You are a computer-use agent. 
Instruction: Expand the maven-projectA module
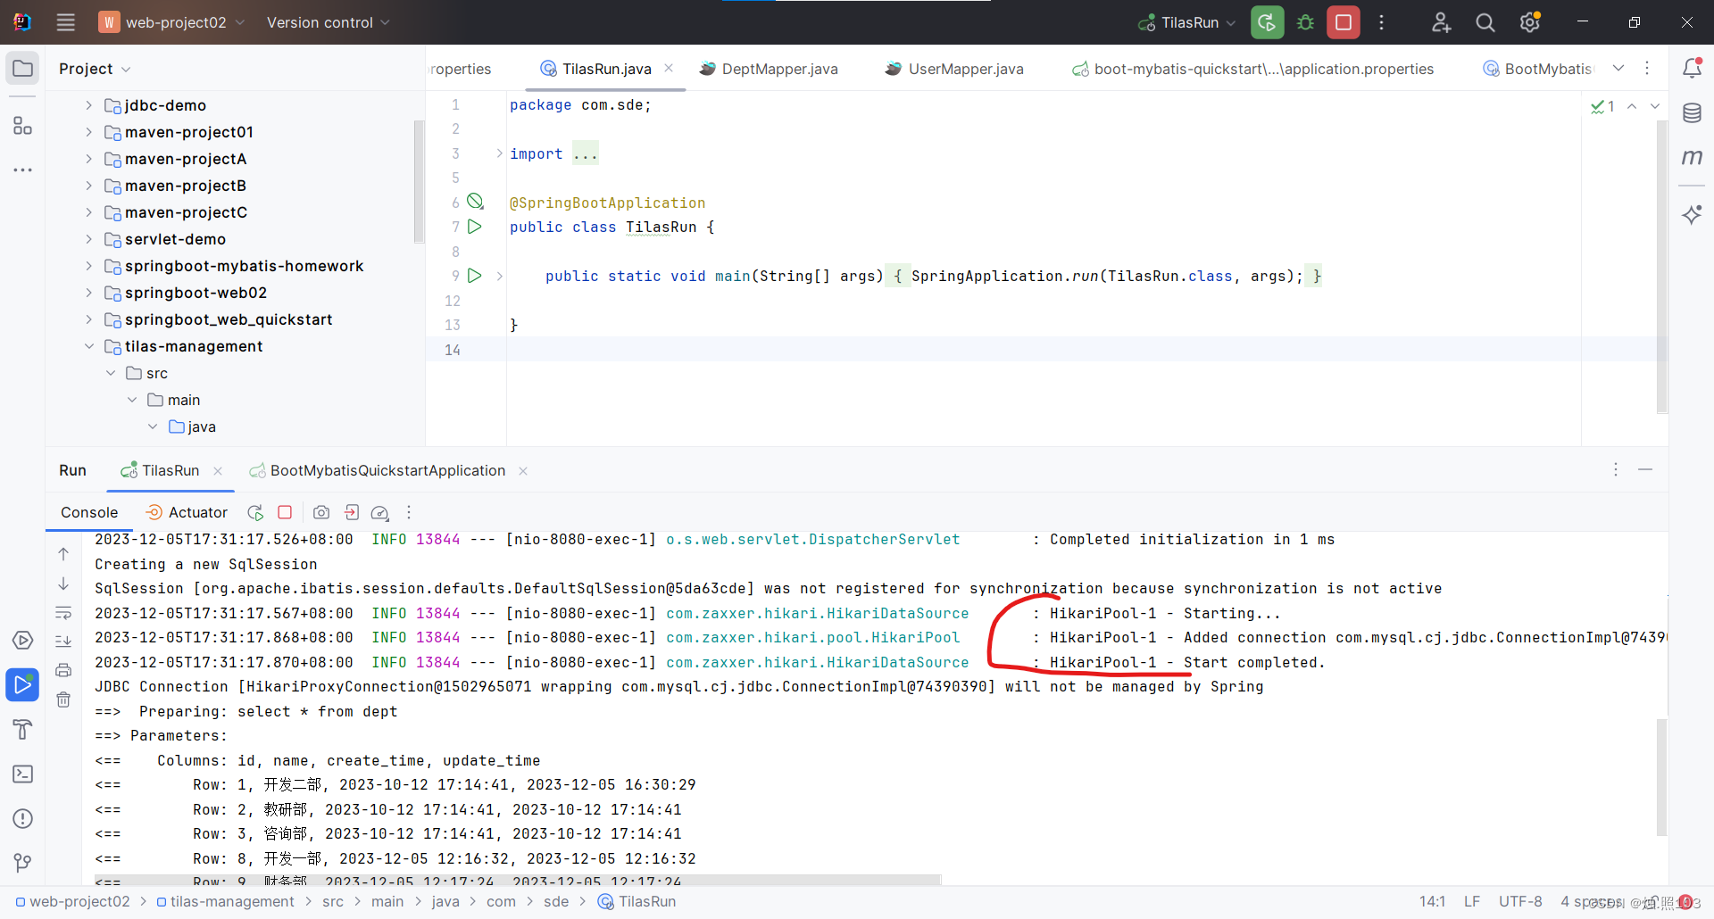pos(88,159)
